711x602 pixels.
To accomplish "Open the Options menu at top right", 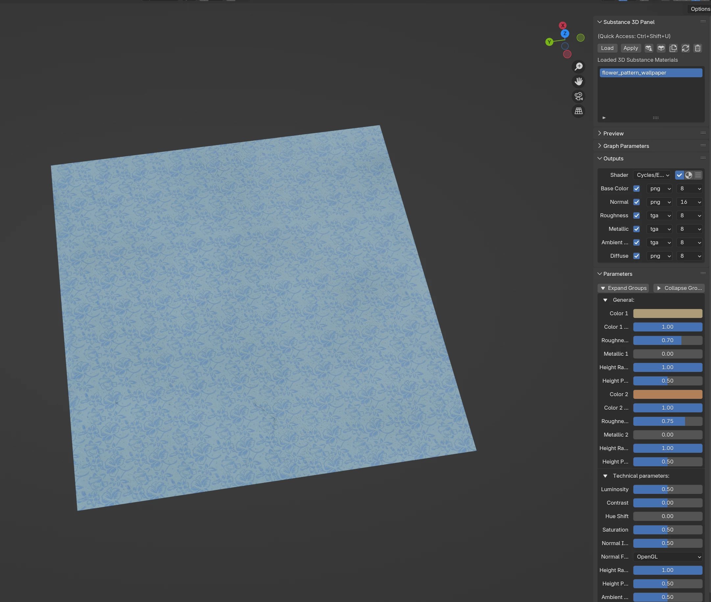I will (700, 9).
